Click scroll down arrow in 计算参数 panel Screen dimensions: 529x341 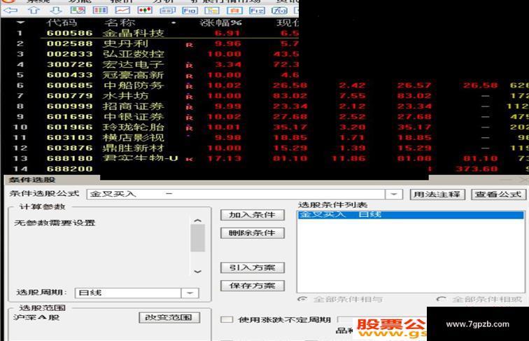198,272
